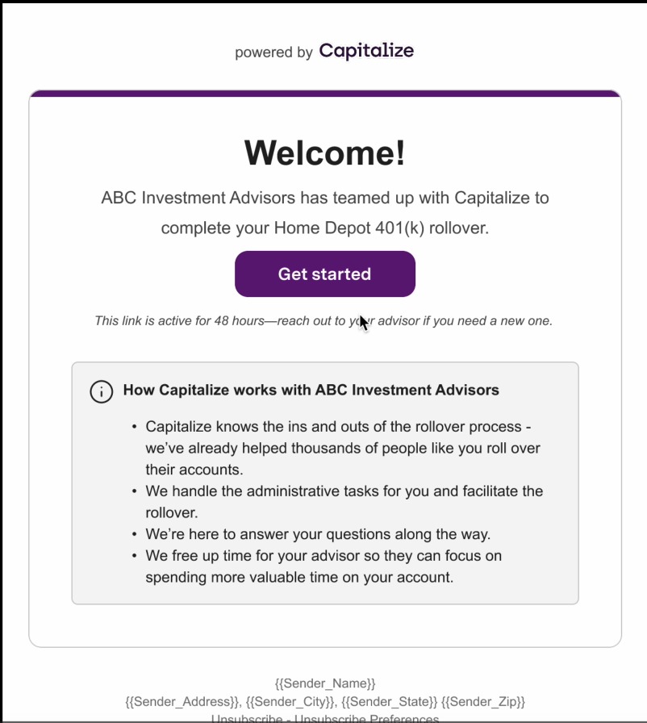Click the gray information box
Image resolution: width=647 pixels, height=723 pixels.
click(324, 482)
